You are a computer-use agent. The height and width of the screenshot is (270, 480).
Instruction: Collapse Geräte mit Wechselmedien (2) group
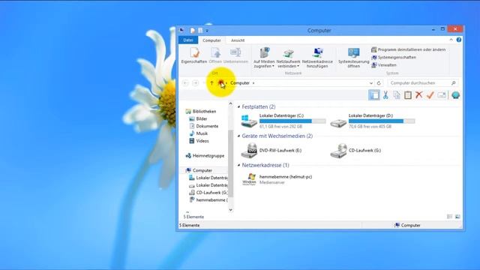point(238,136)
